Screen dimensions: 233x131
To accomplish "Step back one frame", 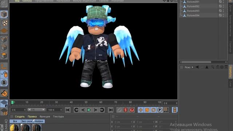I will (x=83, y=110).
